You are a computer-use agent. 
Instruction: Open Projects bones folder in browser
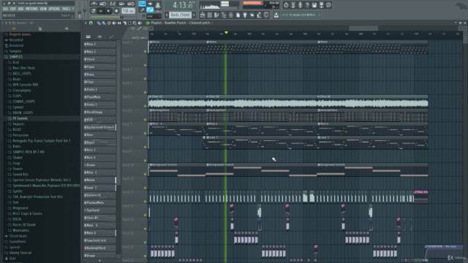(x=20, y=34)
